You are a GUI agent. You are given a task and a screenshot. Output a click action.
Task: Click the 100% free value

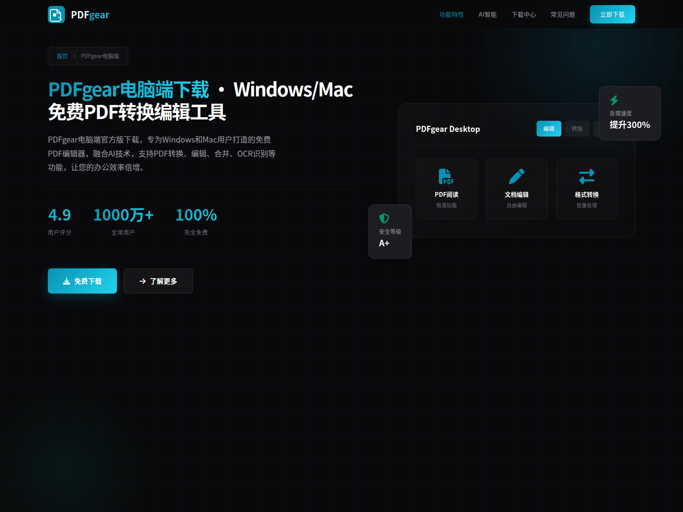pyautogui.click(x=196, y=215)
